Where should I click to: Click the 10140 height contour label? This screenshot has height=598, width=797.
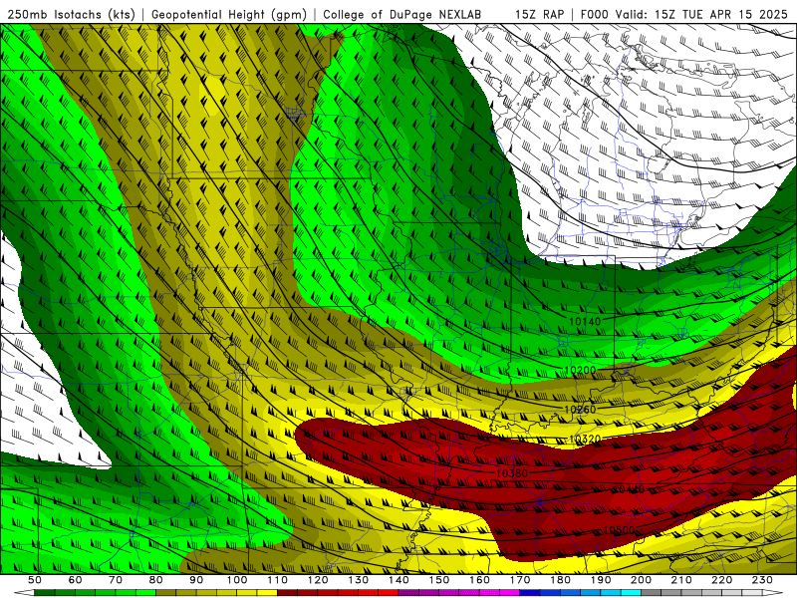pos(585,321)
